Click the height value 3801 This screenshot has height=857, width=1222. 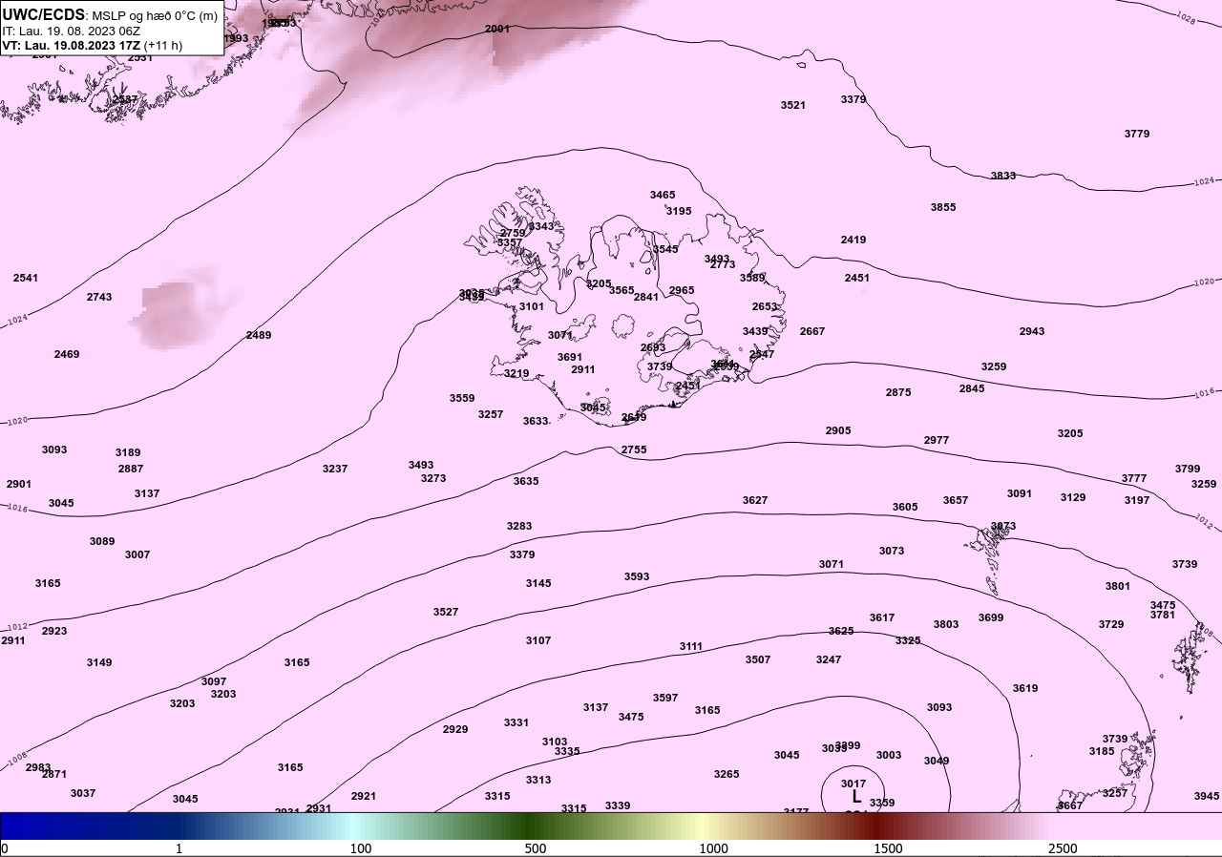(x=1118, y=586)
